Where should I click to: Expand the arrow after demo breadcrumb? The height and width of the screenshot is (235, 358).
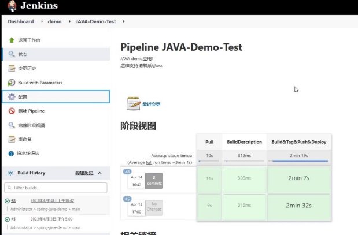69,21
